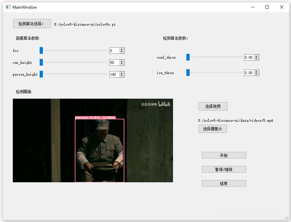Decrease iou_thres with down arrow

256,74
